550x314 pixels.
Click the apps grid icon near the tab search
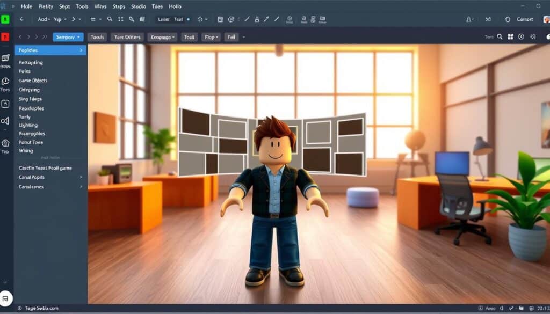pyautogui.click(x=510, y=36)
